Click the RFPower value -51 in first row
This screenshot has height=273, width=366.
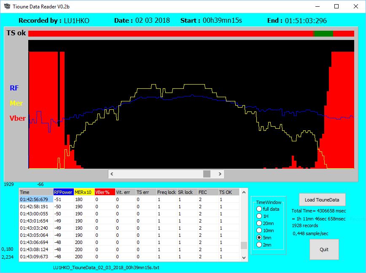58,199
